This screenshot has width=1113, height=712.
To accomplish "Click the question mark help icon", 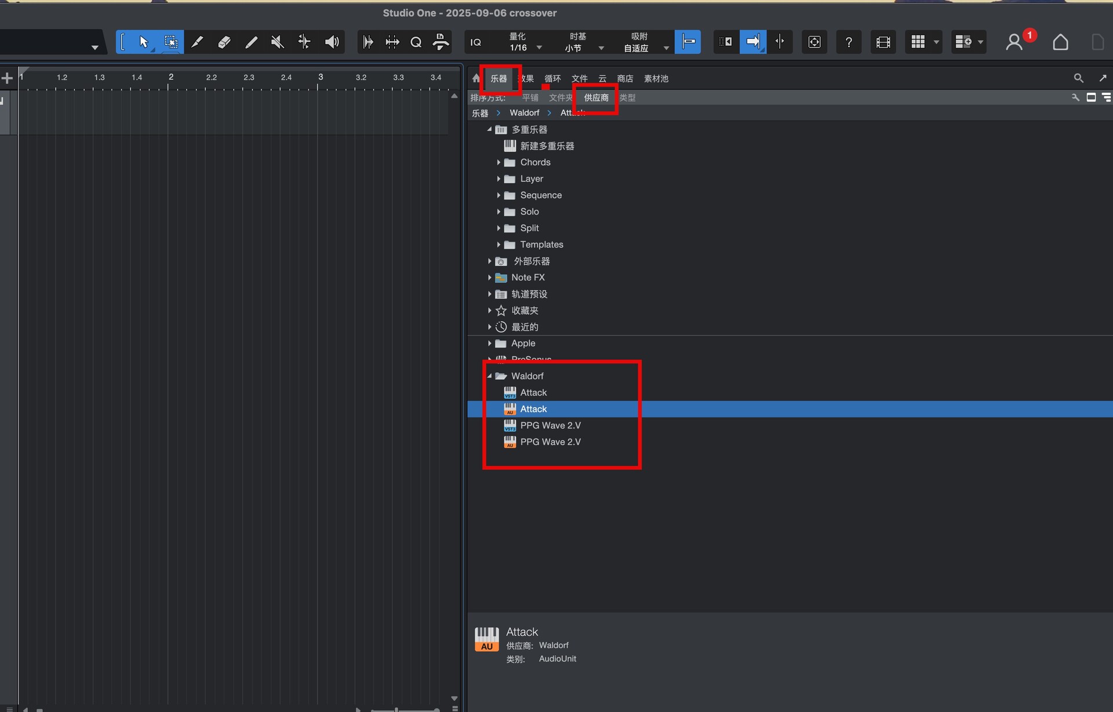I will [x=849, y=42].
